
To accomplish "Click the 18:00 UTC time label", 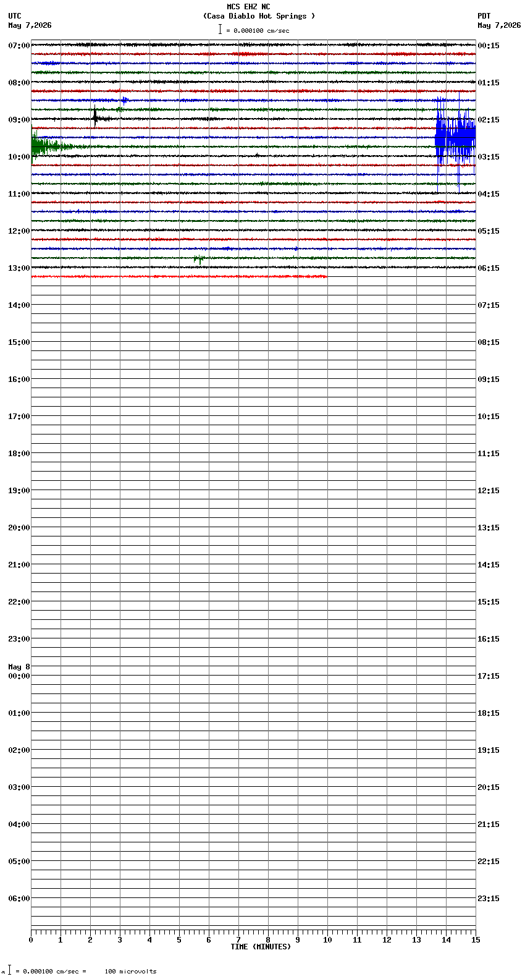I will pyautogui.click(x=19, y=454).
